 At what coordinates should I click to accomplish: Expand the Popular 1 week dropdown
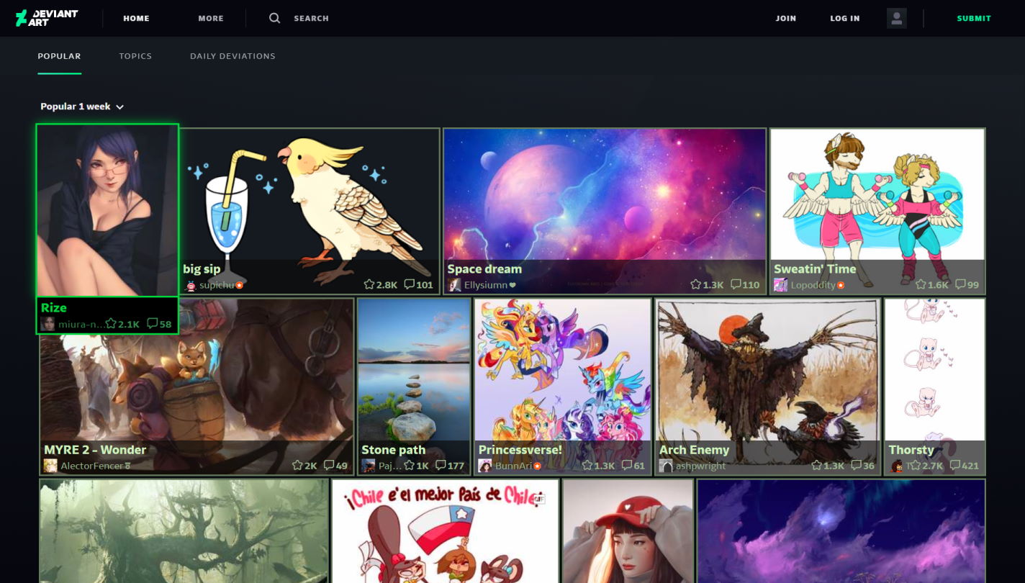click(82, 107)
